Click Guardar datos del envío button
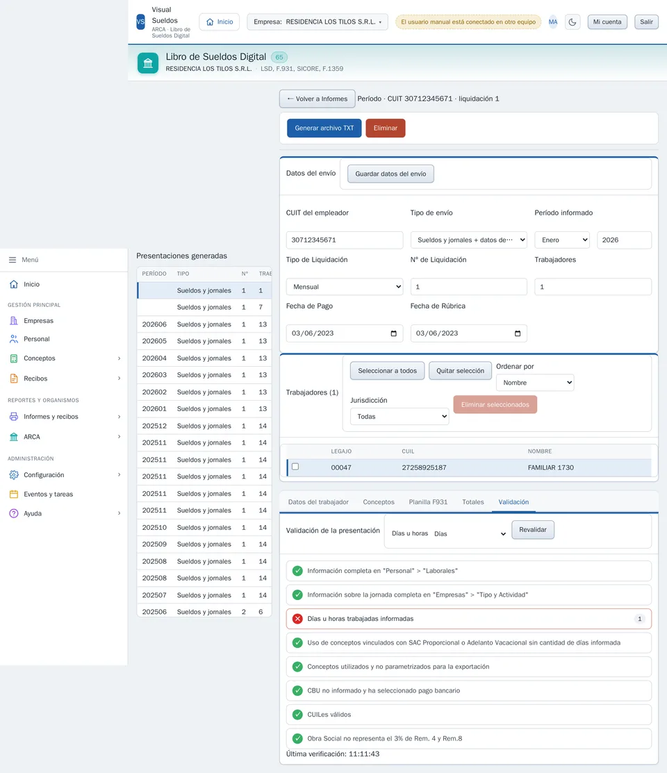The width and height of the screenshot is (667, 773). pos(390,174)
